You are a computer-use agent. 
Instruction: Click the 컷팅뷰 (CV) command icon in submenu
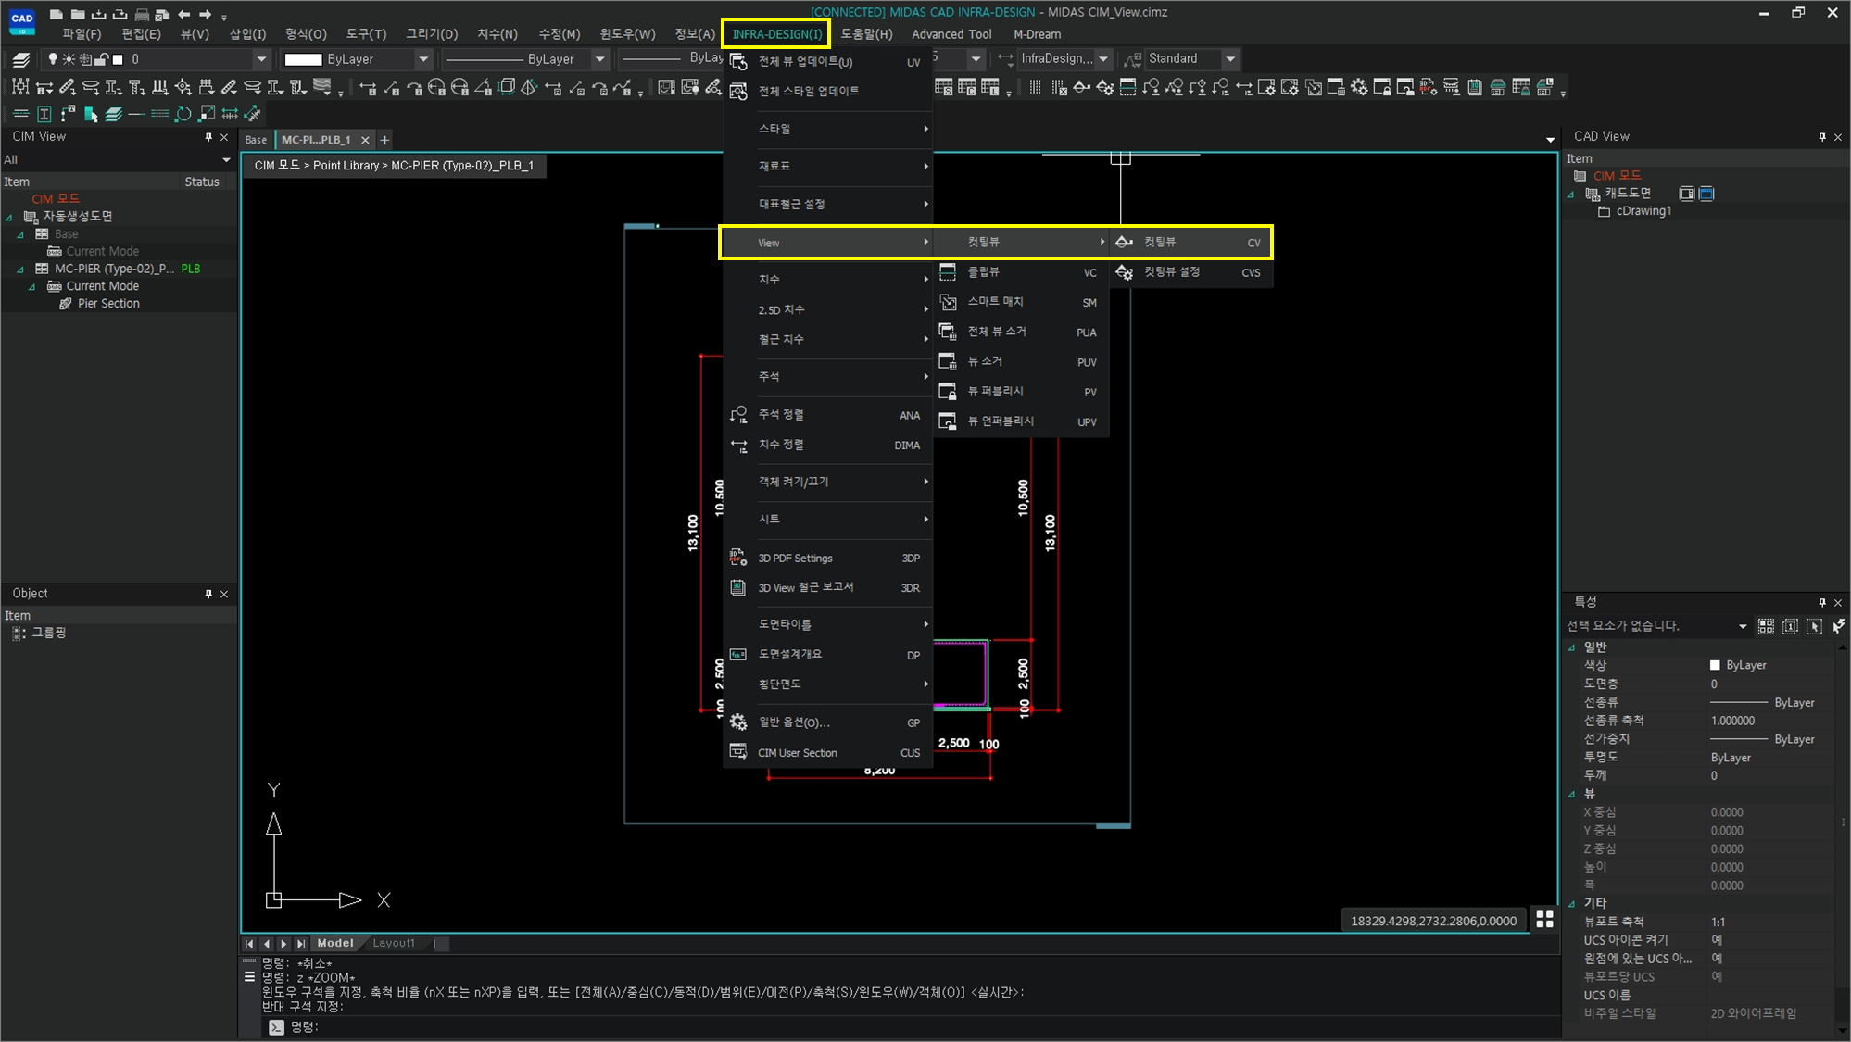(1124, 242)
